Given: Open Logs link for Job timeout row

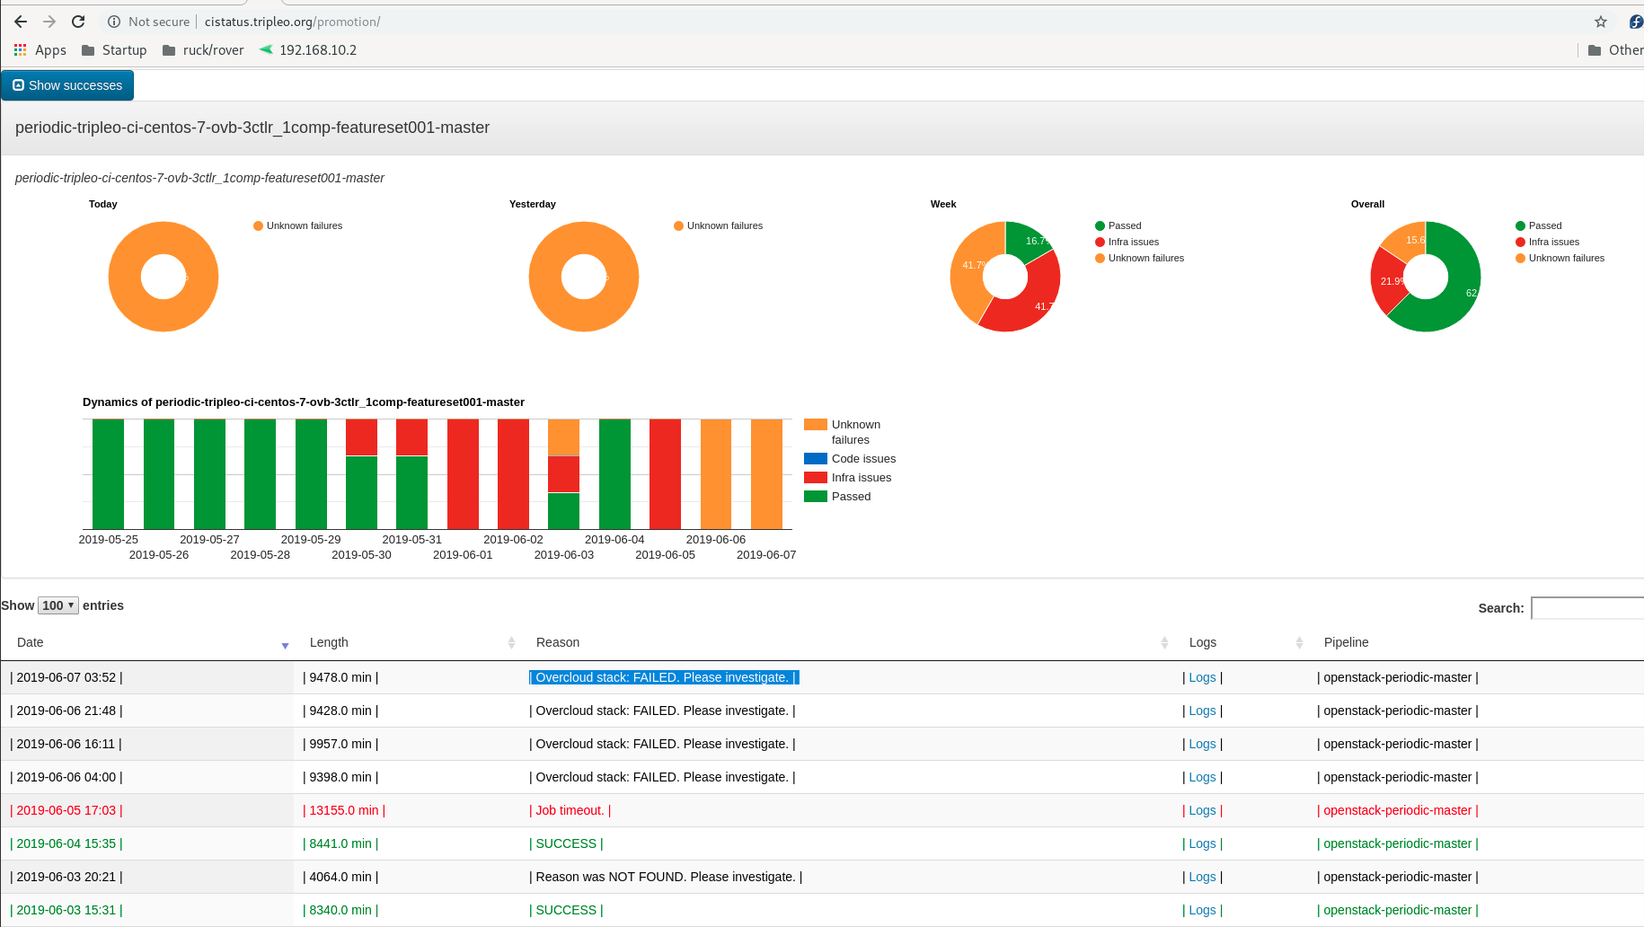Looking at the screenshot, I should coord(1202,810).
